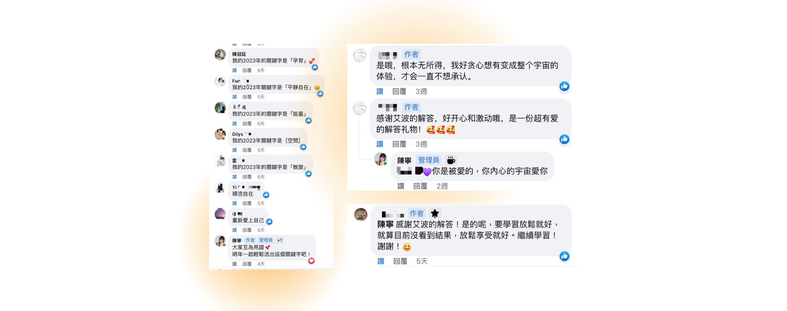Reply to the 重新爱上自己 comment
Screen dimensions: 787x311
click(x=247, y=230)
